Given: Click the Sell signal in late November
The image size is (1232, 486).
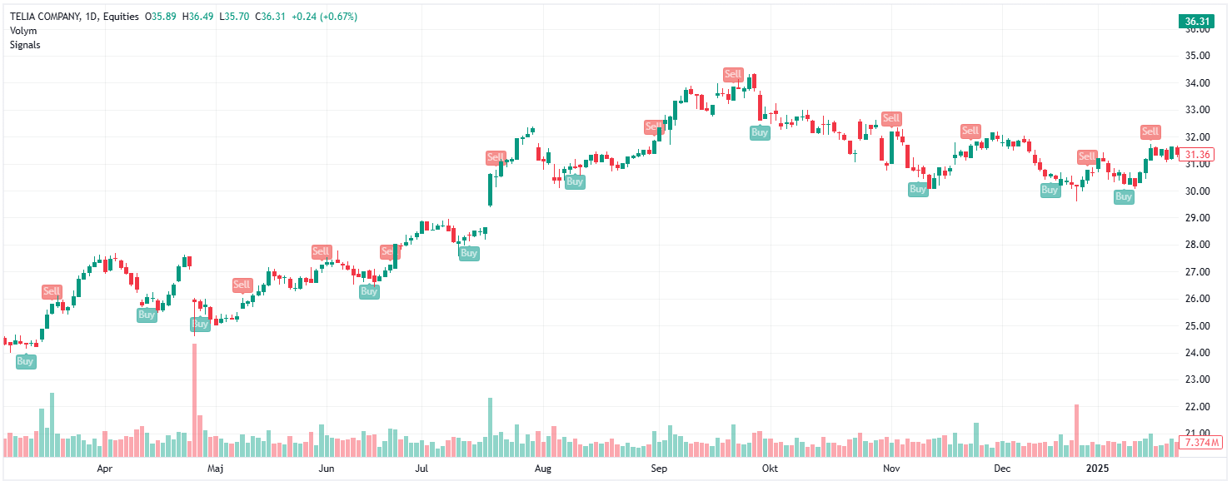Looking at the screenshot, I should (x=970, y=131).
